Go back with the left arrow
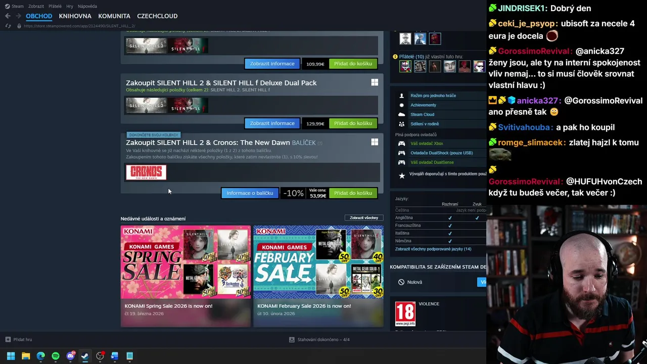Viewport: 647px width, 364px height. pos(8,16)
